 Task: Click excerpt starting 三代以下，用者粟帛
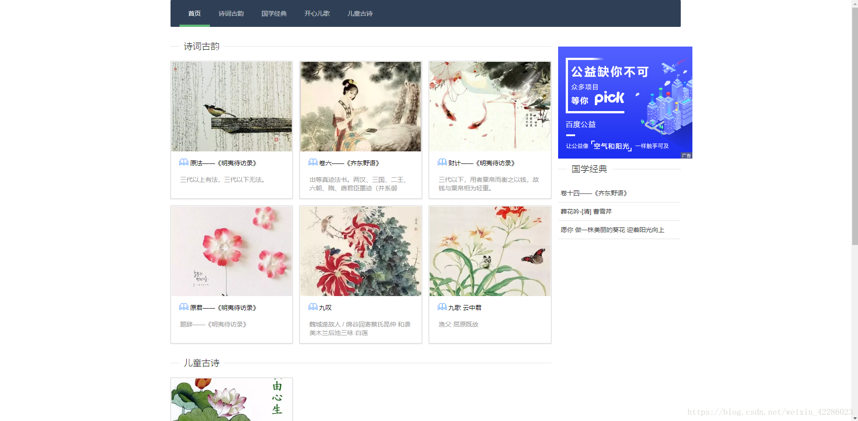tap(489, 184)
